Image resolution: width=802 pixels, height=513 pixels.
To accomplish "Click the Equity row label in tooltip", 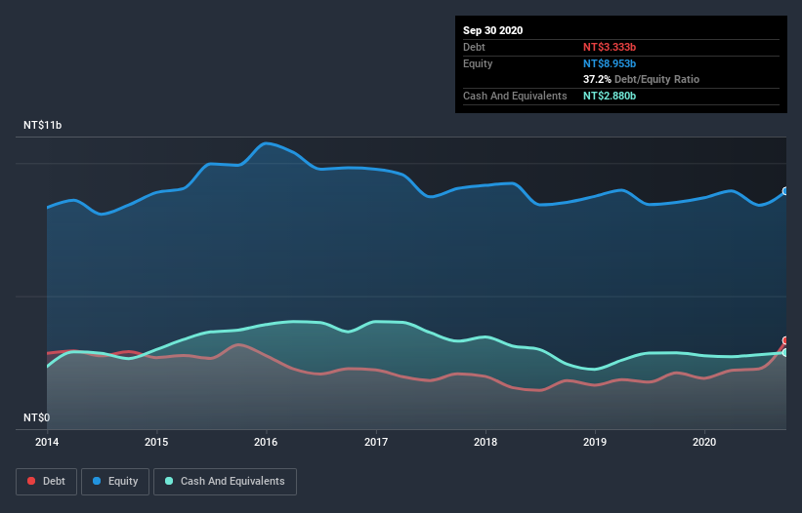I will pyautogui.click(x=478, y=63).
